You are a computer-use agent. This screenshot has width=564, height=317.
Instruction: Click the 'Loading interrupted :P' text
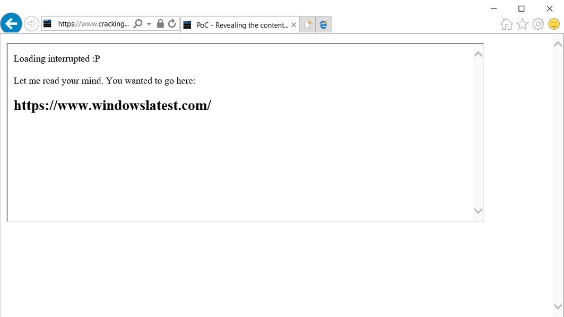[x=57, y=58]
